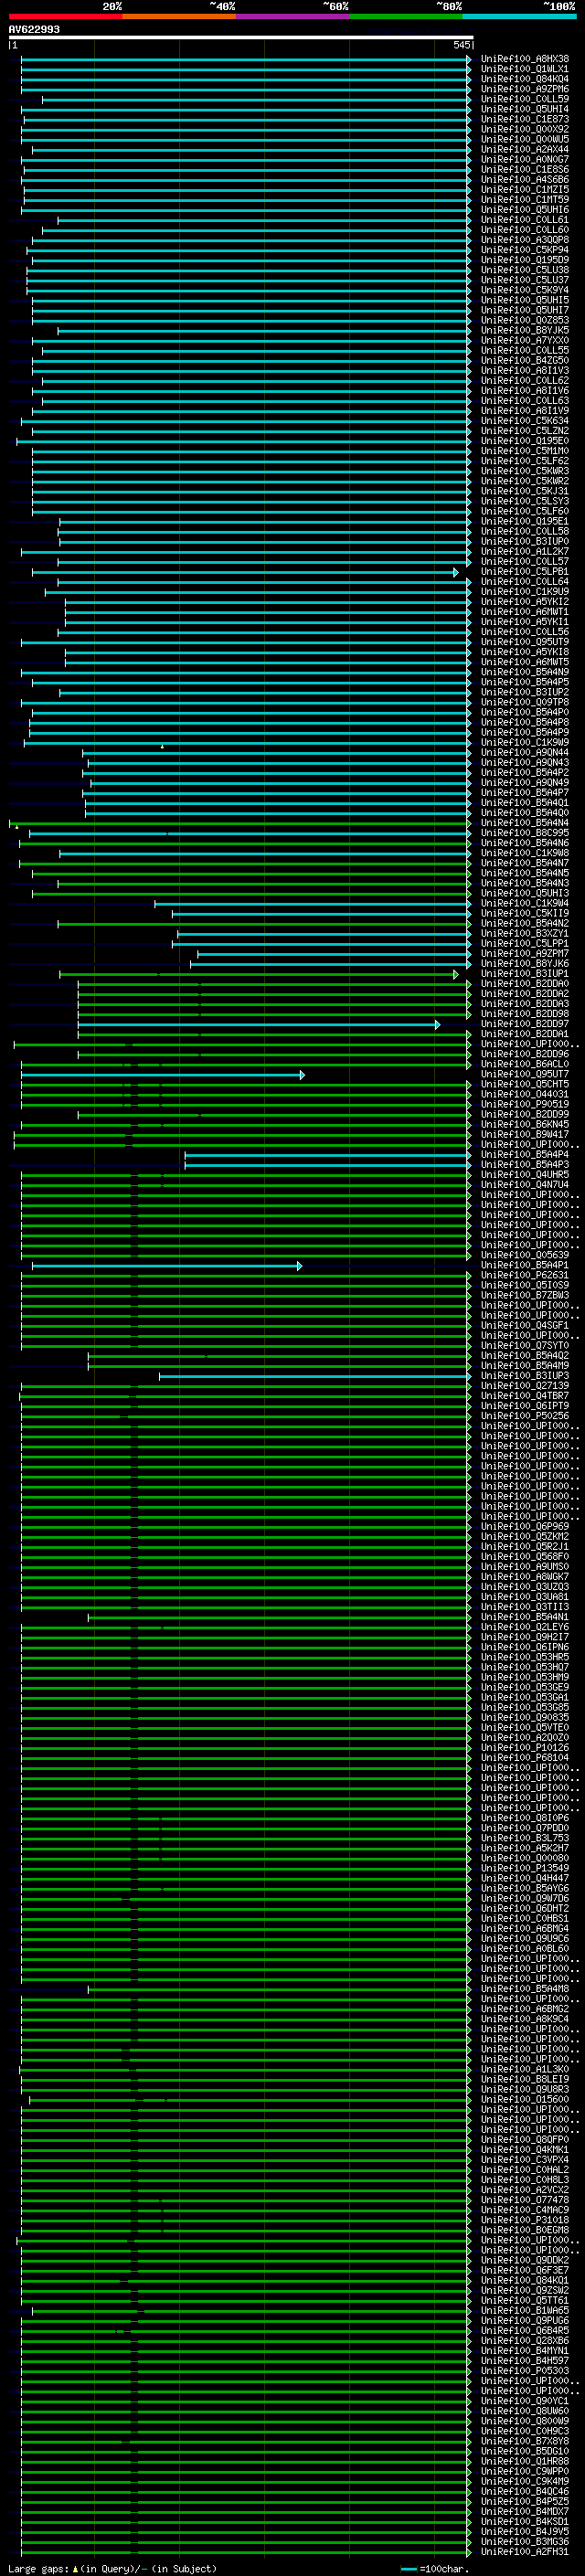Select the UniRef100_Q7SYT0 label

tap(524, 1346)
